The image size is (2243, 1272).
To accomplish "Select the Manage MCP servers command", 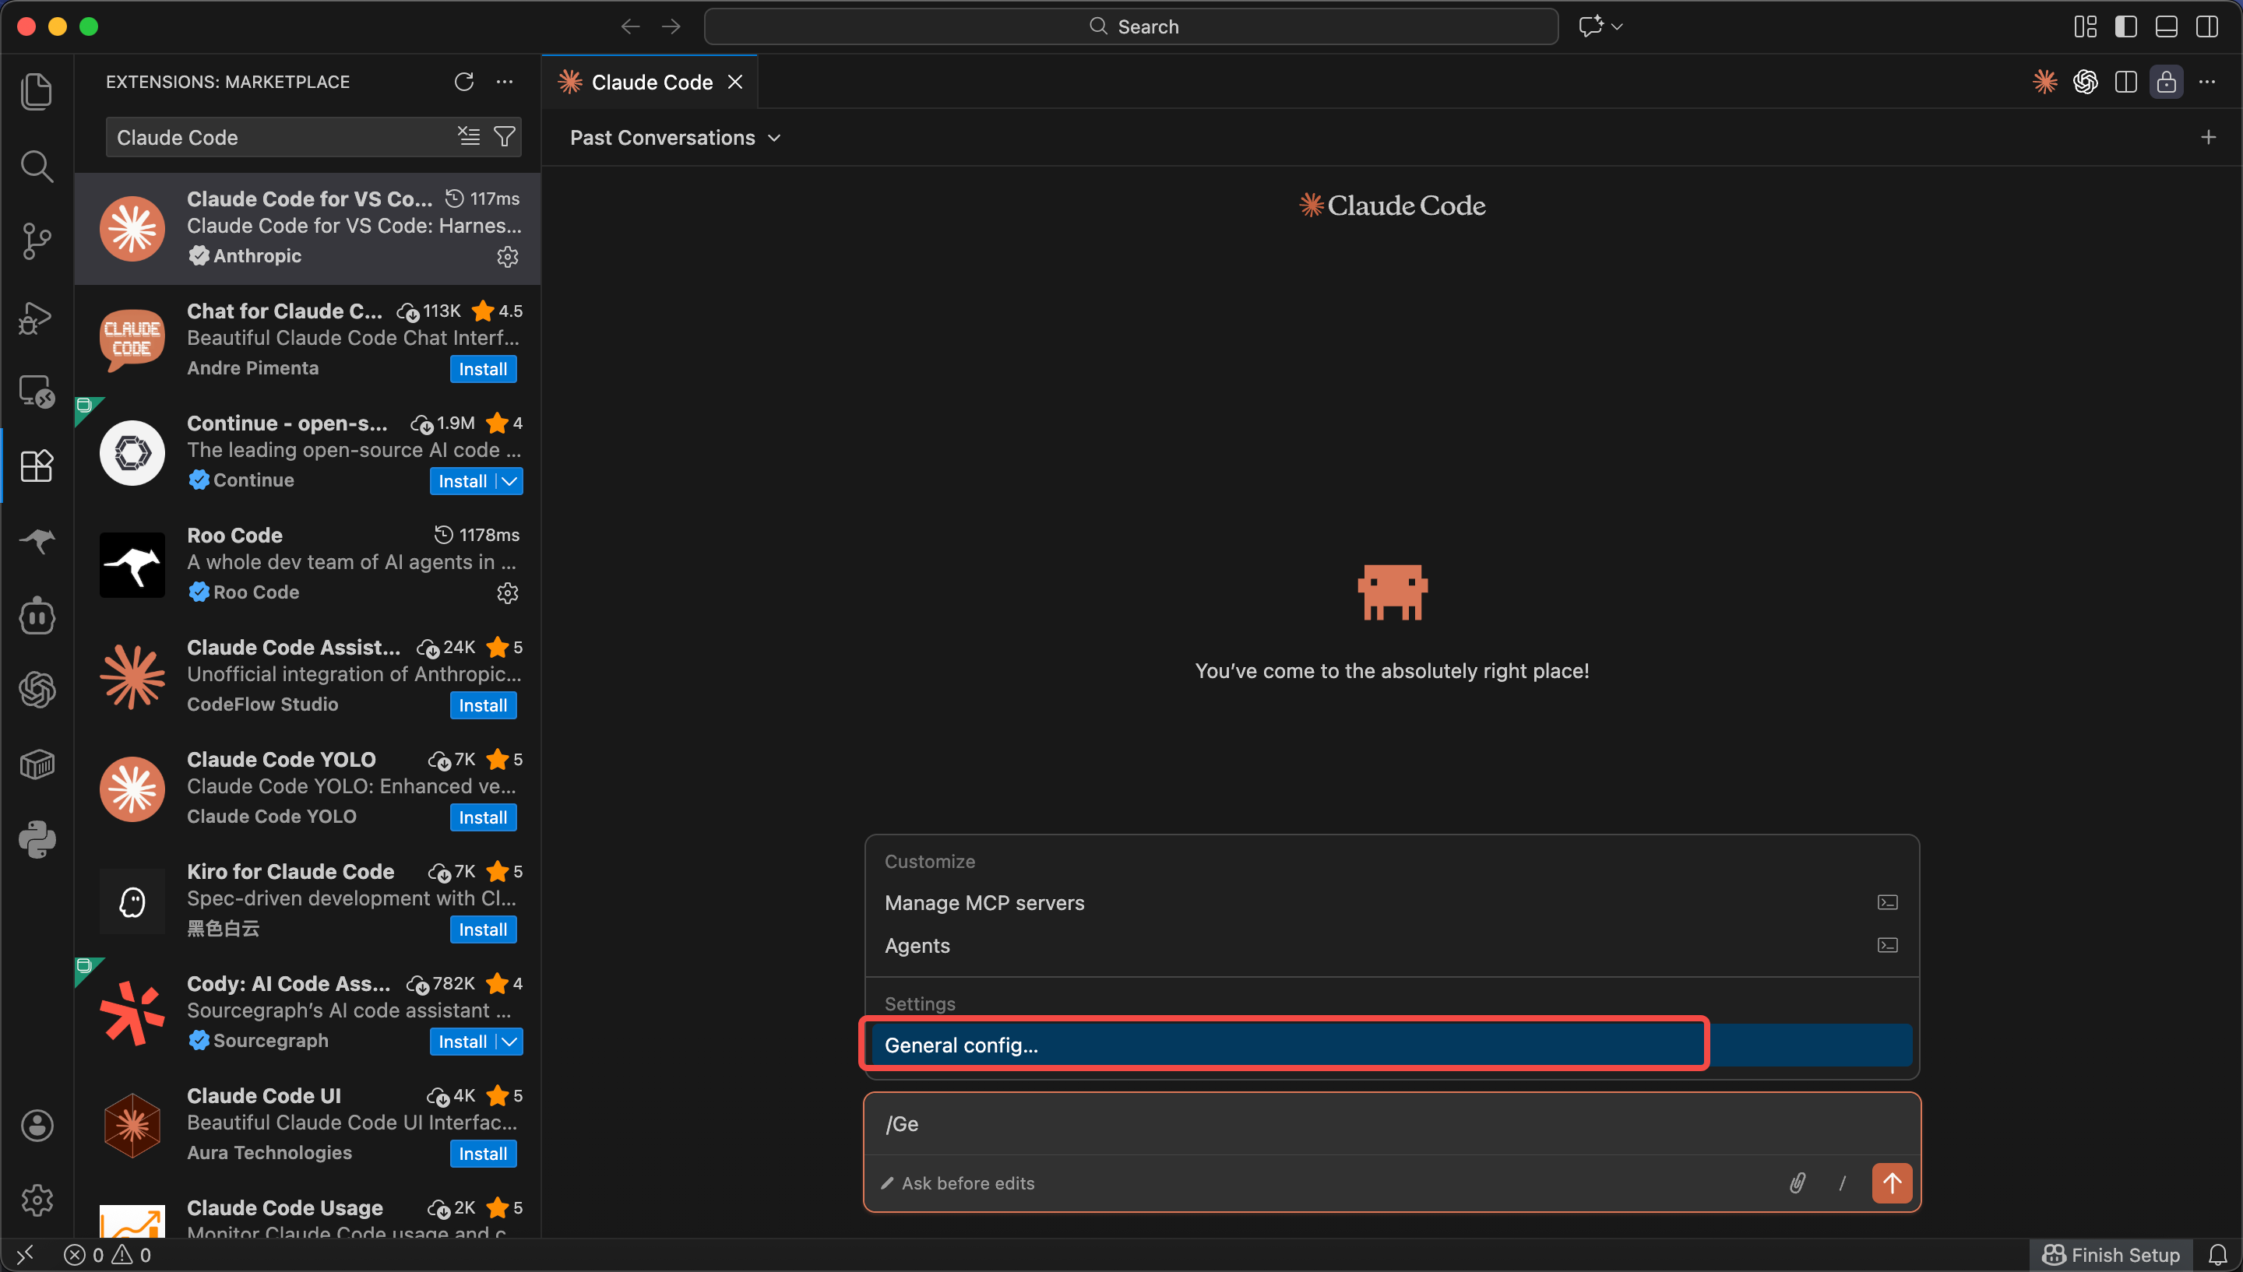I will (1392, 902).
